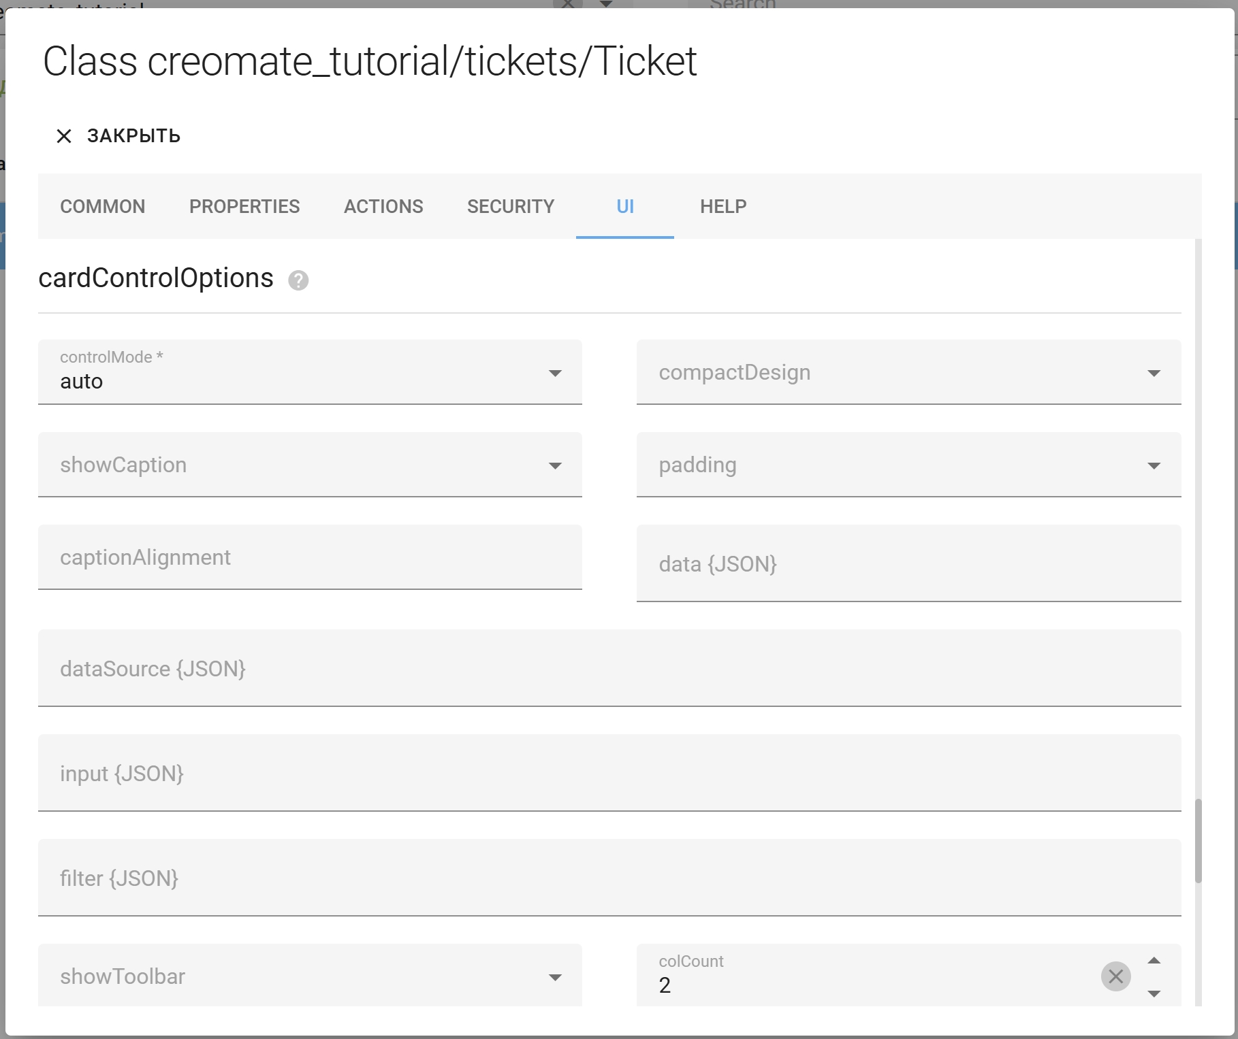Focus the filter {JSON} text field
The image size is (1238, 1039).
609,878
